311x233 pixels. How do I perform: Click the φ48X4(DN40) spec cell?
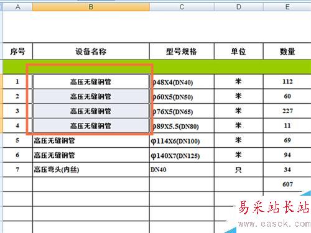click(182, 81)
